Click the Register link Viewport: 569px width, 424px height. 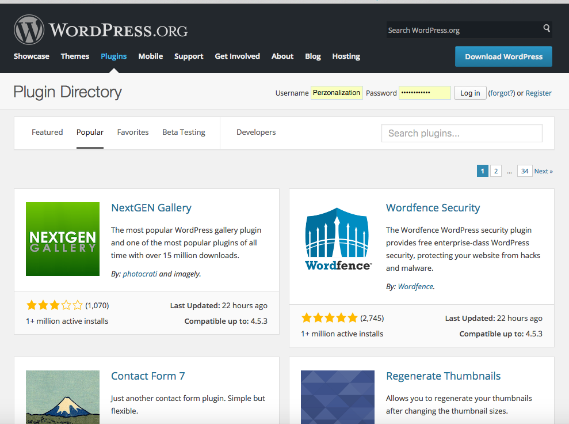point(539,93)
